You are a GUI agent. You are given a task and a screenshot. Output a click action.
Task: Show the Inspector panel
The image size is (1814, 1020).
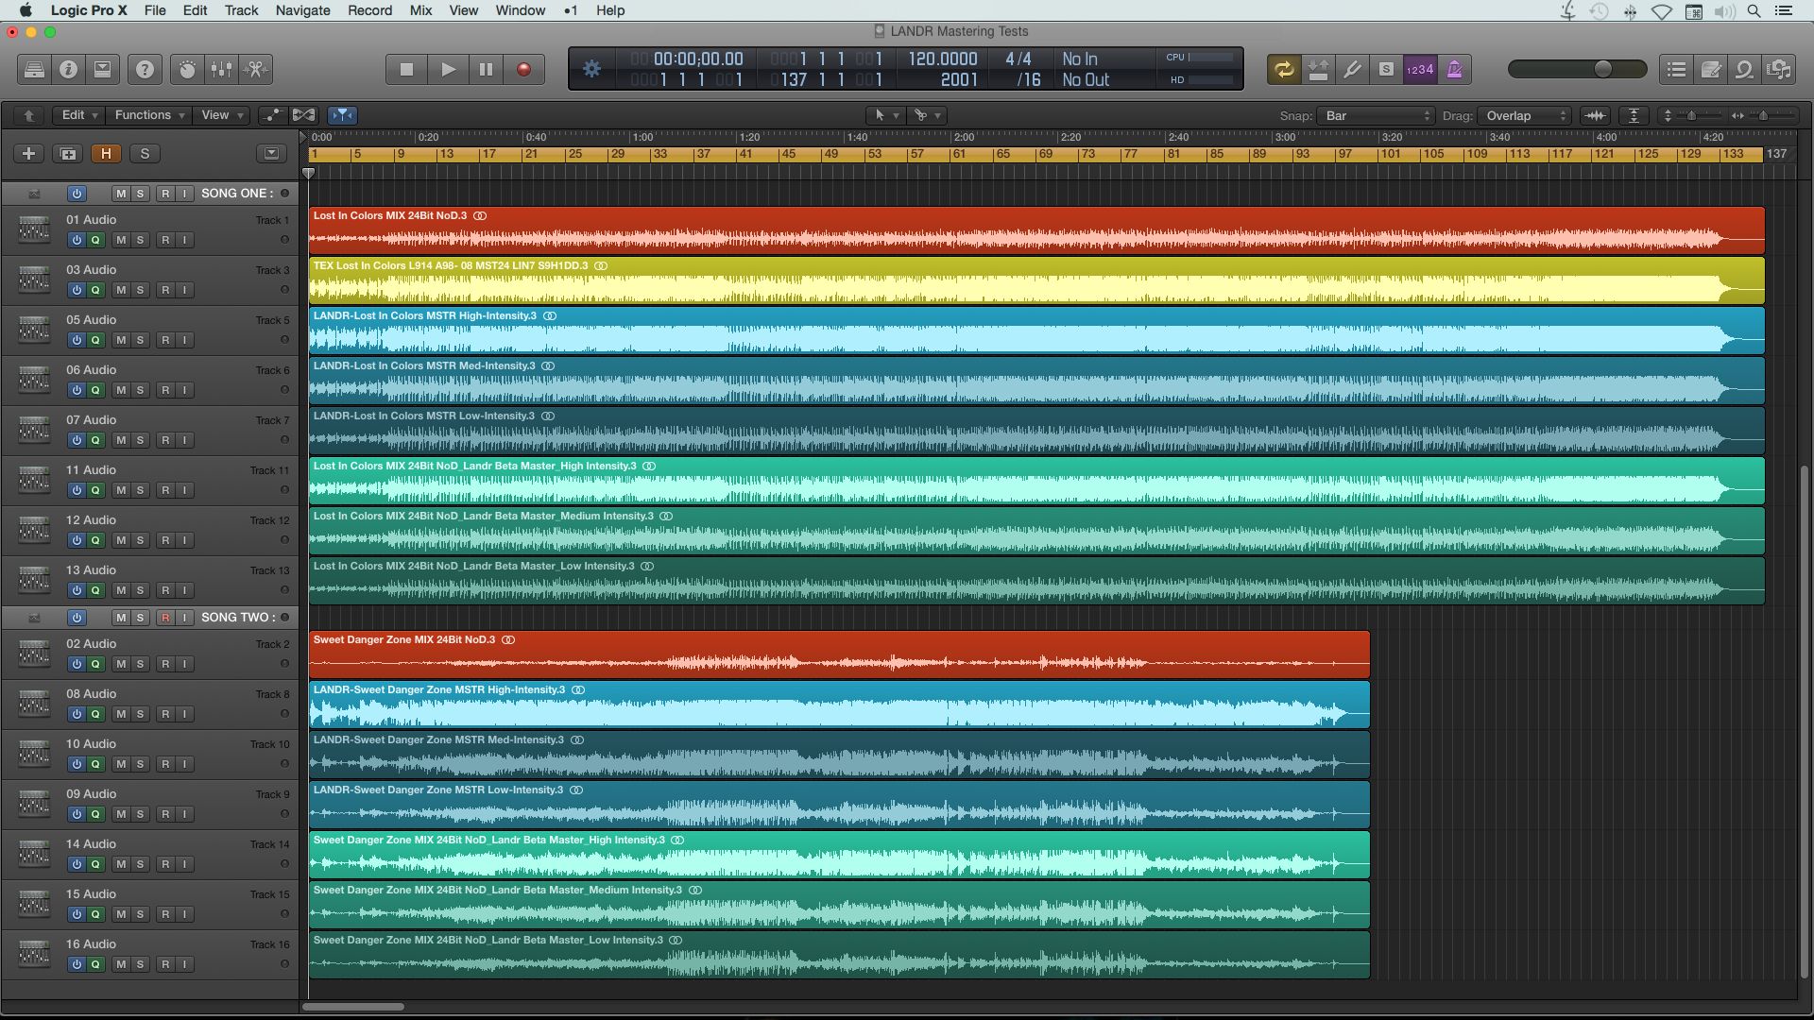point(68,69)
